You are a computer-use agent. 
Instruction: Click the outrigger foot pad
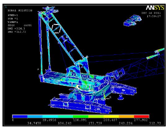tap(121, 97)
